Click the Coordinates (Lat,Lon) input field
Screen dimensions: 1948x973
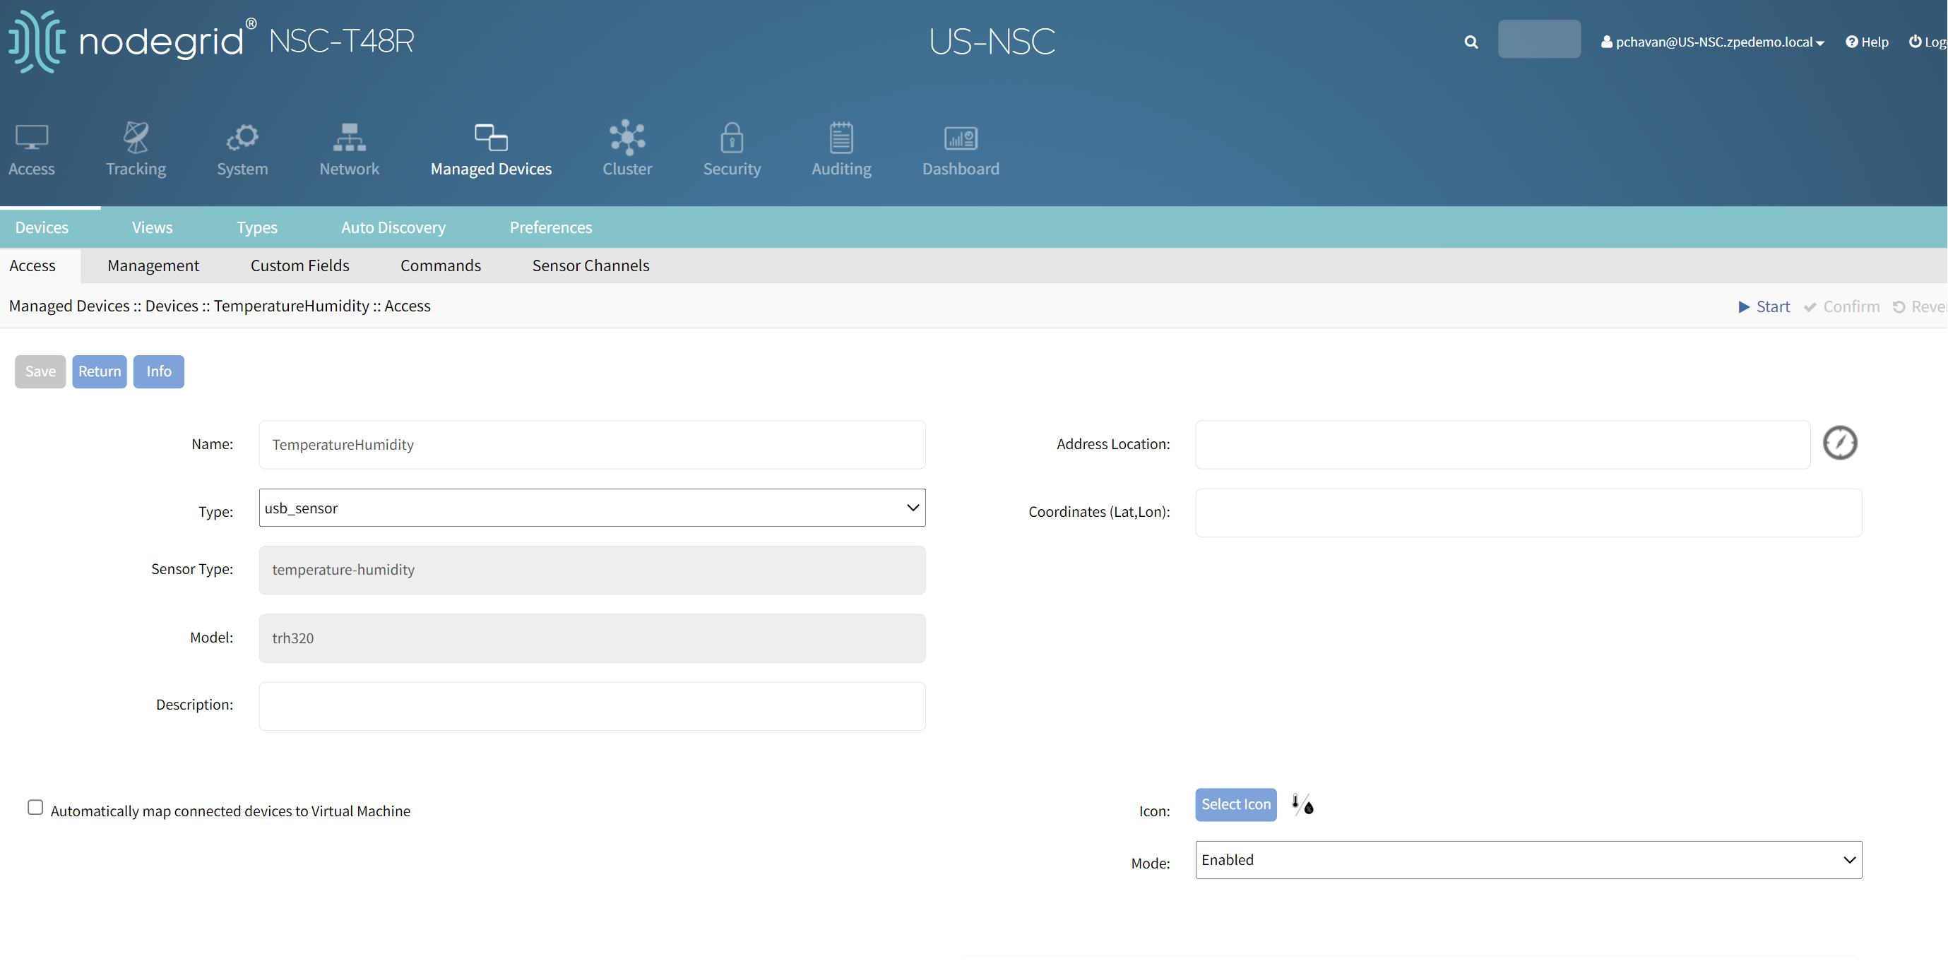click(1528, 513)
